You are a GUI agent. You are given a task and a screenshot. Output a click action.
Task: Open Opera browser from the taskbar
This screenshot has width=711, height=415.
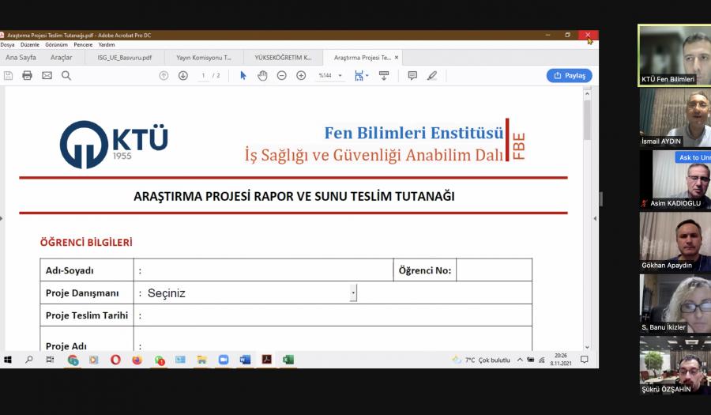pos(115,360)
